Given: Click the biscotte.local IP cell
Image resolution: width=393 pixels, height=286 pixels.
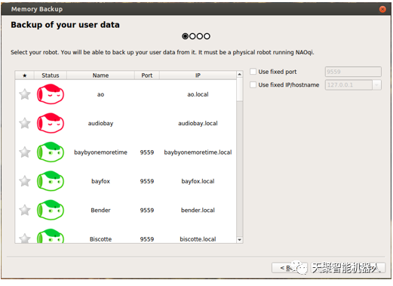Looking at the screenshot, I should tap(198, 239).
